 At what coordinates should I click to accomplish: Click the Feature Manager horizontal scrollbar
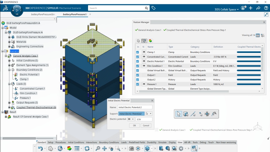click(x=184, y=91)
